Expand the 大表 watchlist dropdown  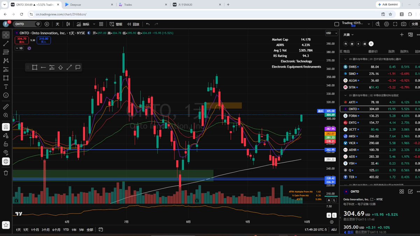click(348, 35)
